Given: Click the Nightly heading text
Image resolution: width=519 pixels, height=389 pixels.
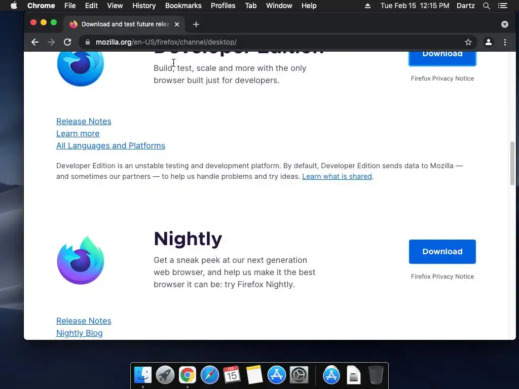Looking at the screenshot, I should [x=188, y=239].
